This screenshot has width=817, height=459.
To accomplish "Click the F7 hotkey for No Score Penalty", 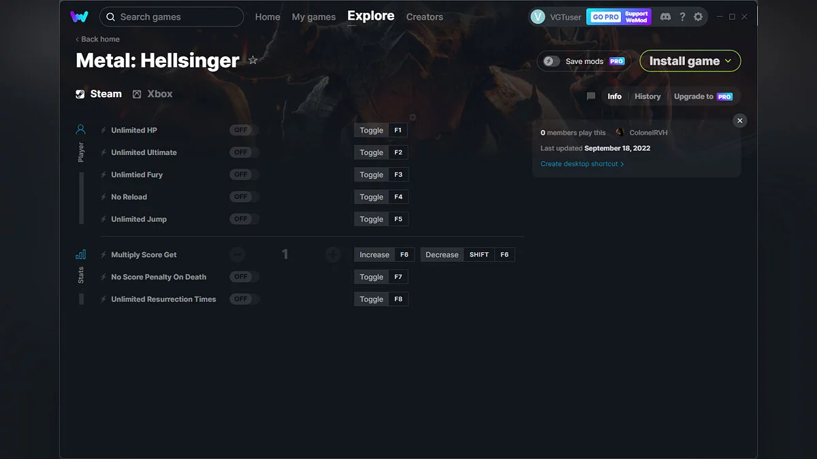I will [398, 277].
